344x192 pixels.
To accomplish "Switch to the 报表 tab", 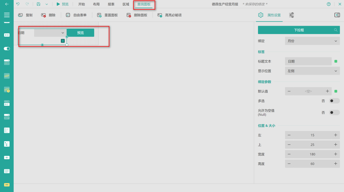I will click(x=111, y=4).
